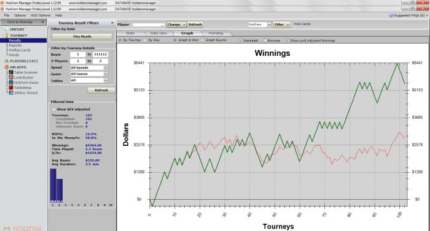Click the collapse arrow beside Click to Minimize
430x231 pixels.
42,22
